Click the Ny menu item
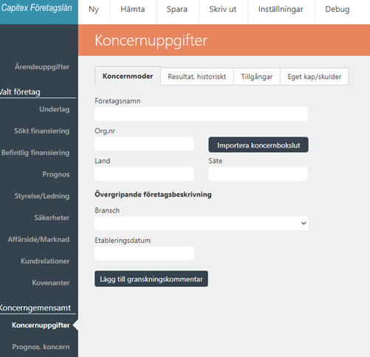370x357 pixels. pos(94,10)
